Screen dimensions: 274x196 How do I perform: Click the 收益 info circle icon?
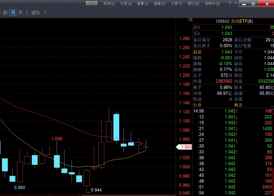pos(231,99)
